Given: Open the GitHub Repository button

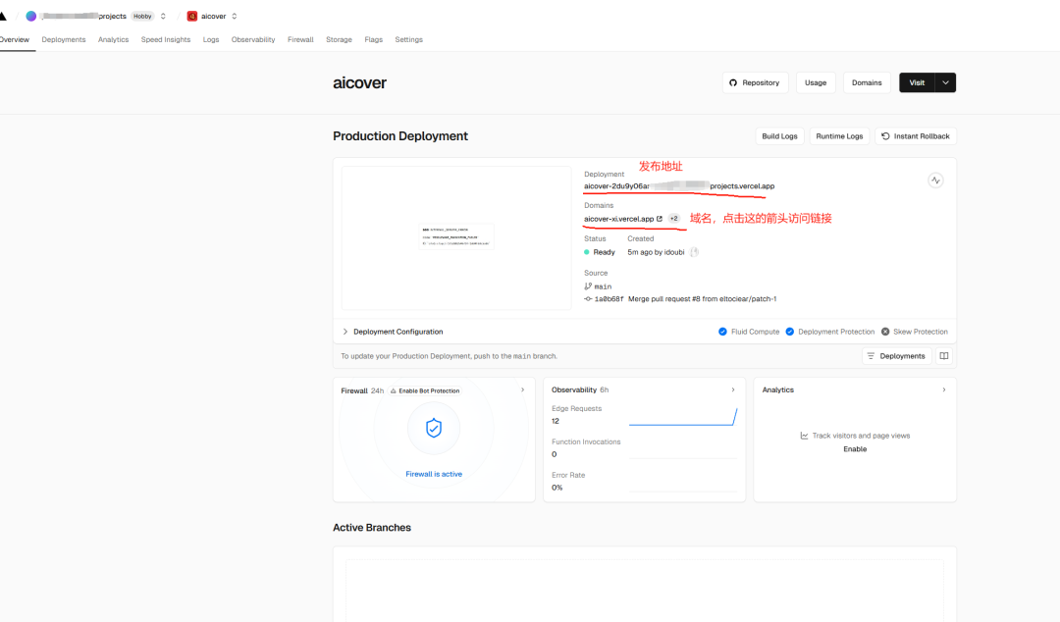Looking at the screenshot, I should pos(755,82).
